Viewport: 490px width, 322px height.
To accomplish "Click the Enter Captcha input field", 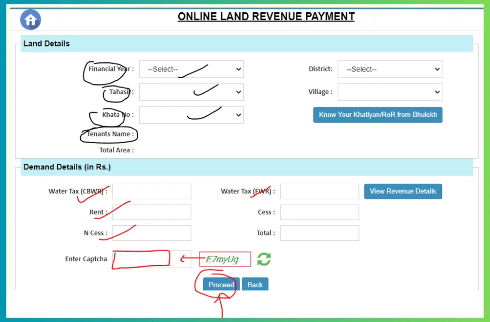I will [x=152, y=259].
